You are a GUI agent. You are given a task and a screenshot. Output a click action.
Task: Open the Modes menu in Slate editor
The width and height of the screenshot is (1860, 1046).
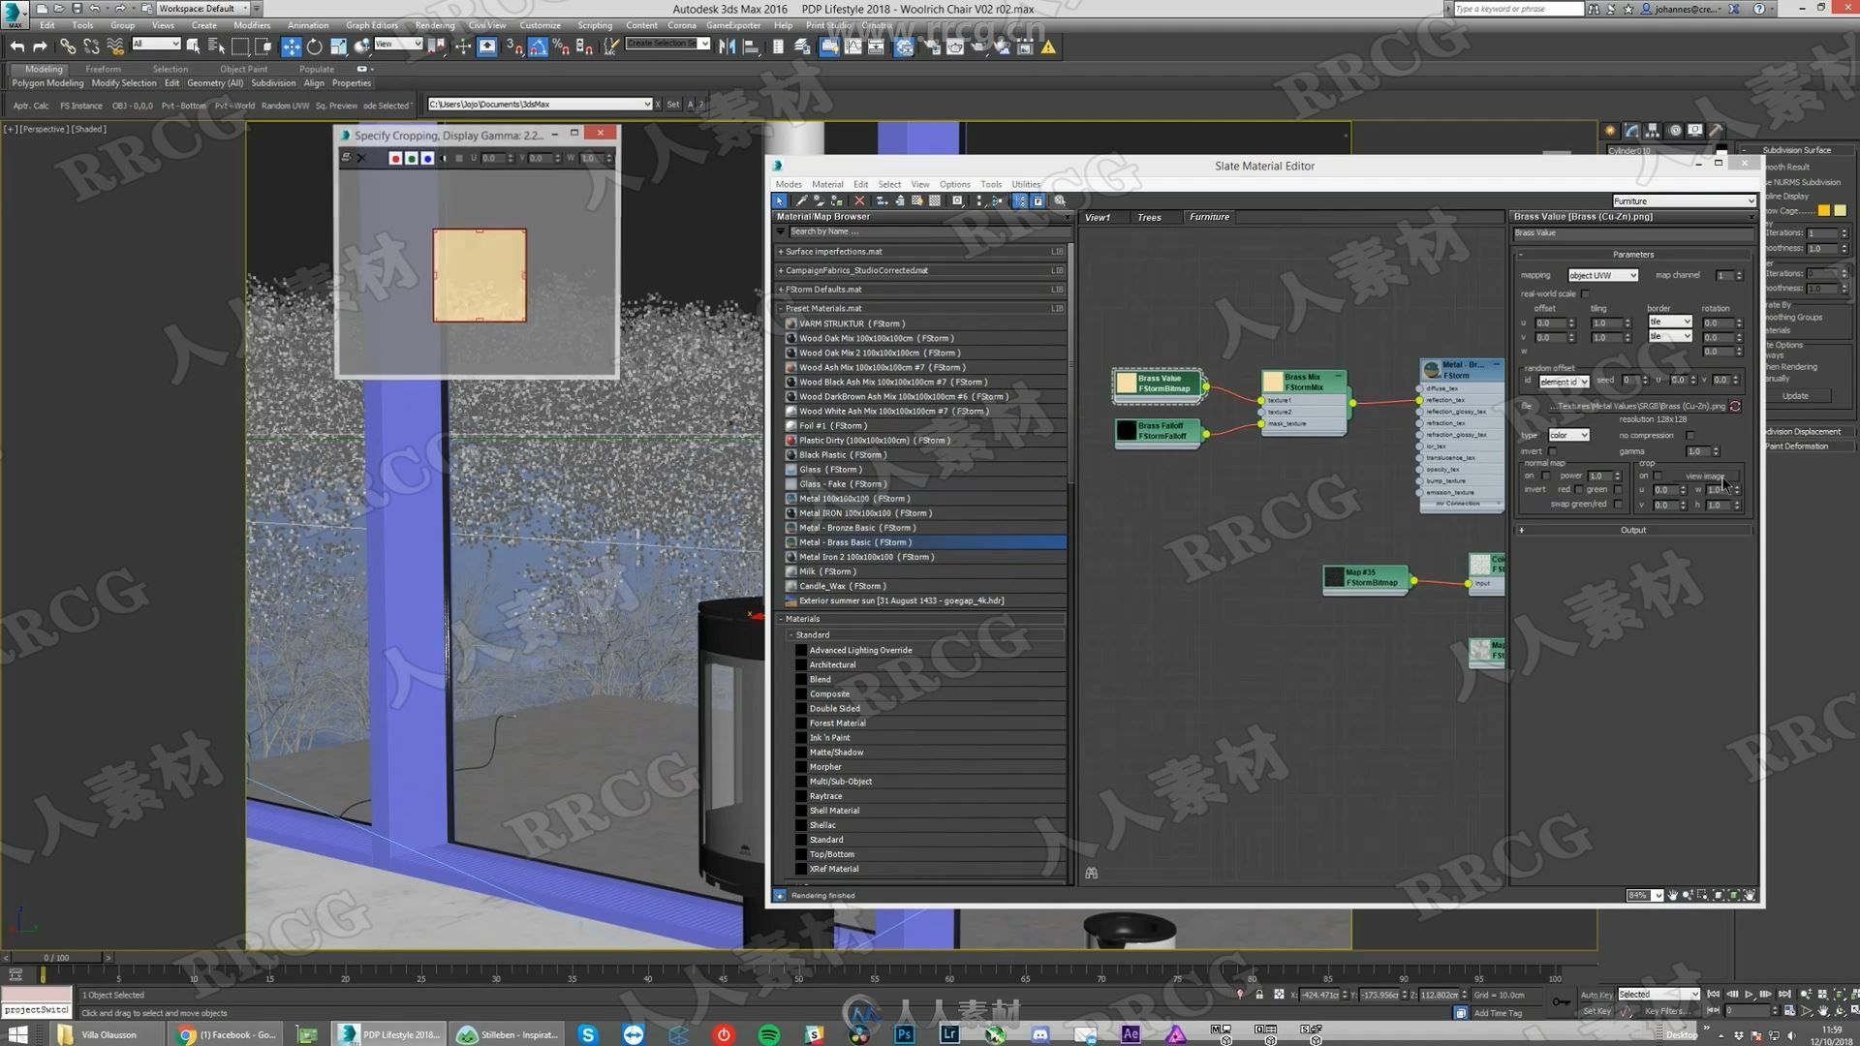click(x=789, y=184)
